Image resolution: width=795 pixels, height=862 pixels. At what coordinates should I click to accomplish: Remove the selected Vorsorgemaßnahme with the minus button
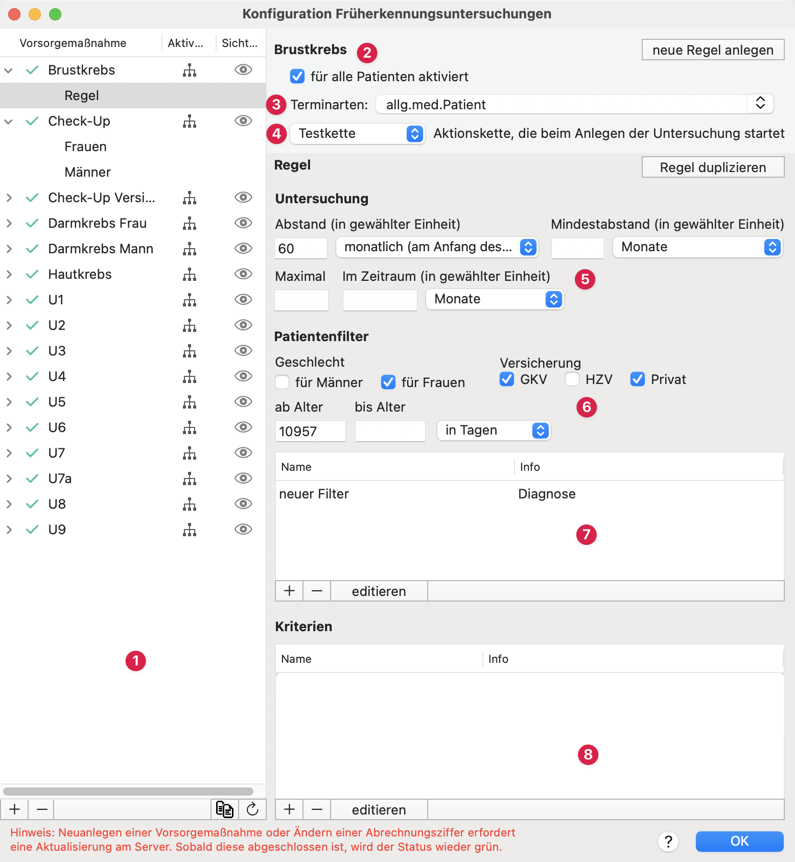click(42, 809)
